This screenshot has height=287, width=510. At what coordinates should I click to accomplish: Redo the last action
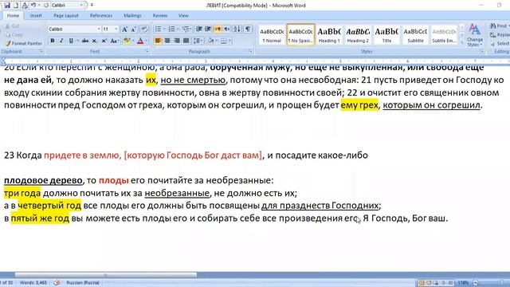pyautogui.click(x=46, y=6)
